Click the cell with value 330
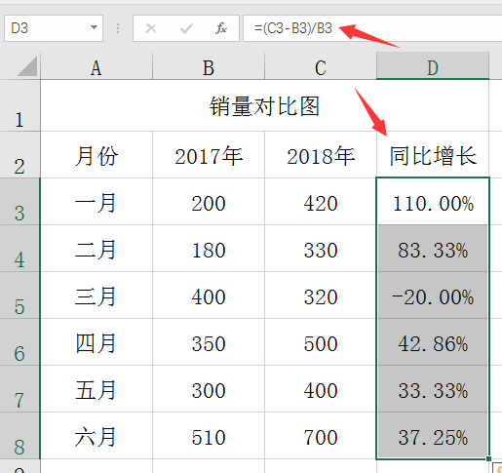Image resolution: width=502 pixels, height=473 pixels. tap(321, 248)
